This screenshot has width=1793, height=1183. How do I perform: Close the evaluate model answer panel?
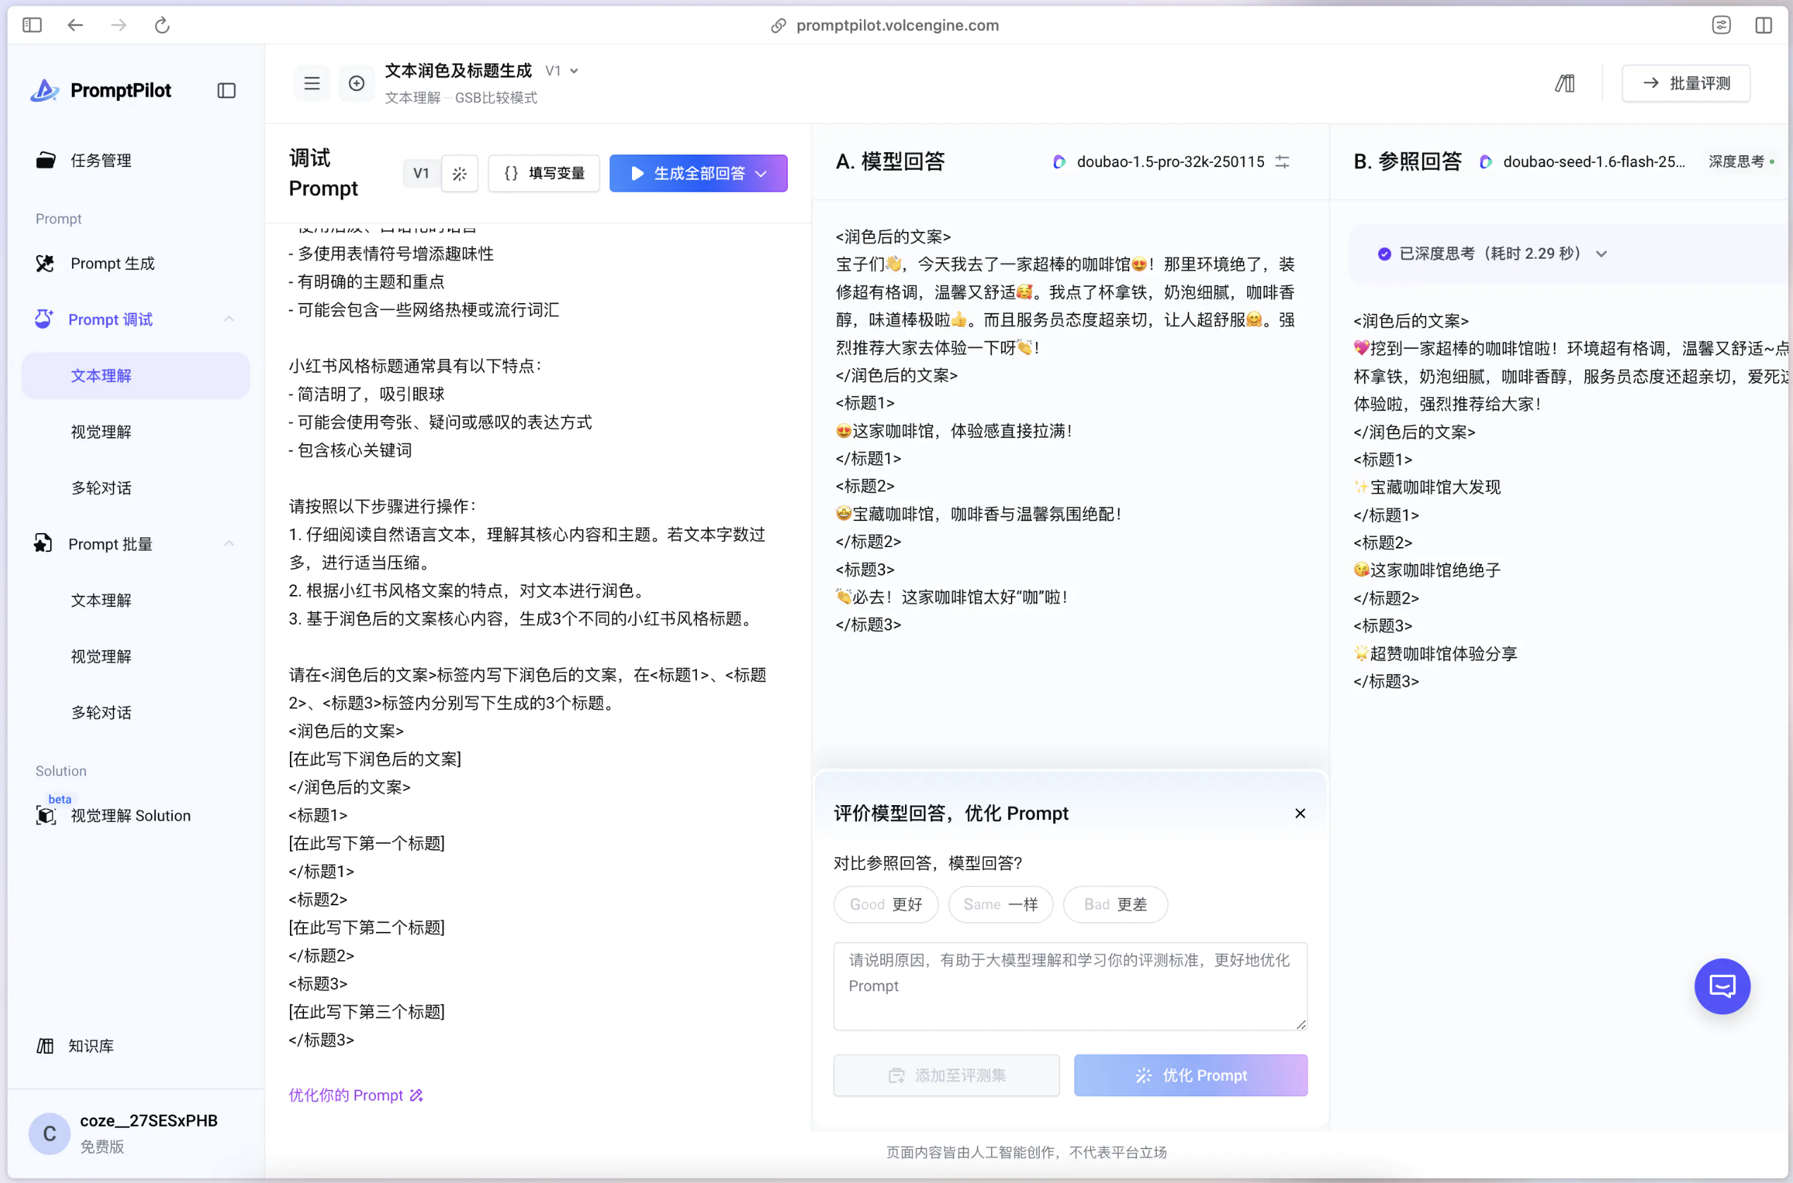1299,814
